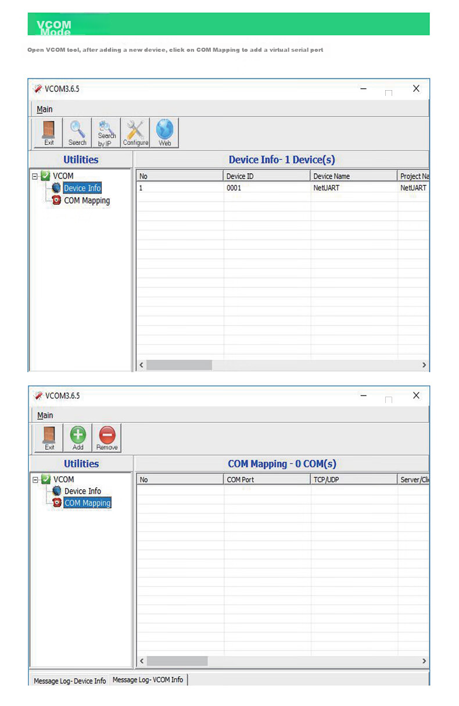Collapse the VCOM tree in upper window
This screenshot has height=706, width=459.
pos(35,176)
